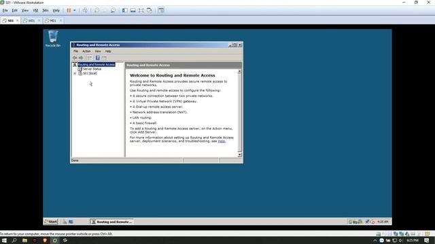
Task: Open VMware View menu
Action: [25, 10]
